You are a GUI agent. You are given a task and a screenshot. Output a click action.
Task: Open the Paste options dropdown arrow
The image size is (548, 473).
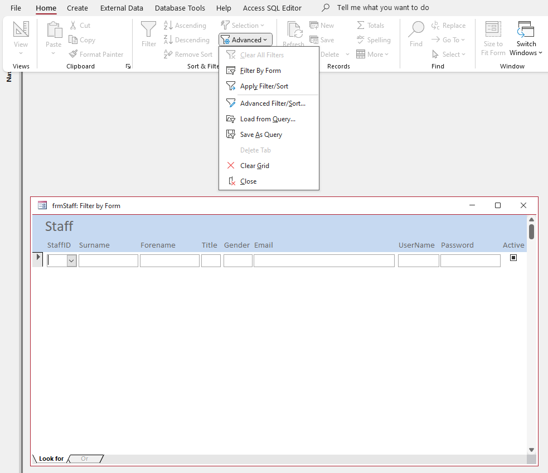point(54,53)
